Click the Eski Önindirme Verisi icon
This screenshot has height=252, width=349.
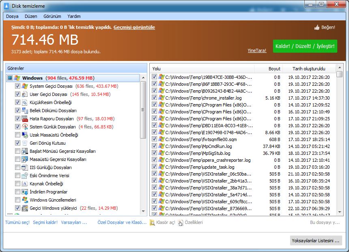[25, 176]
